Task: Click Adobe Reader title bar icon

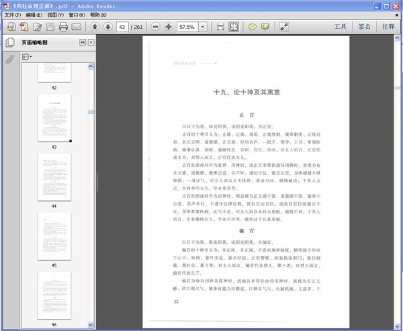Action: tap(6, 6)
